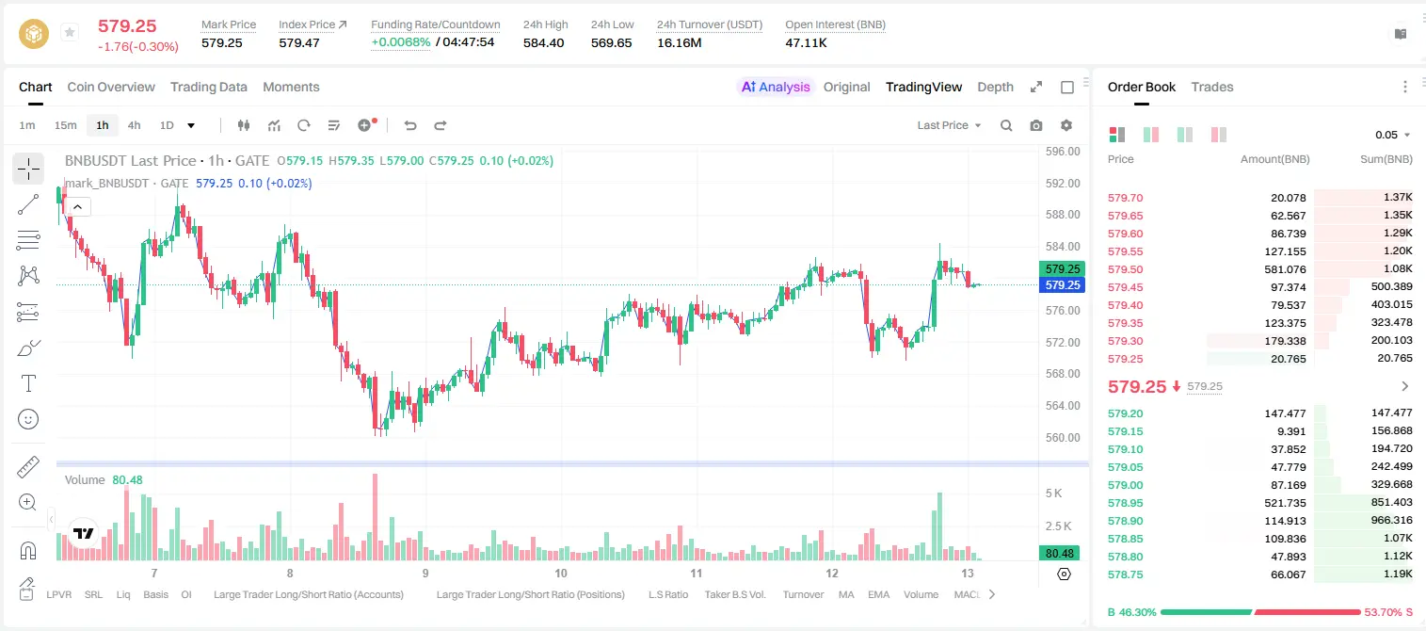Viewport: 1426px width, 631px height.
Task: Click the AI Analysis button
Action: [x=776, y=87]
